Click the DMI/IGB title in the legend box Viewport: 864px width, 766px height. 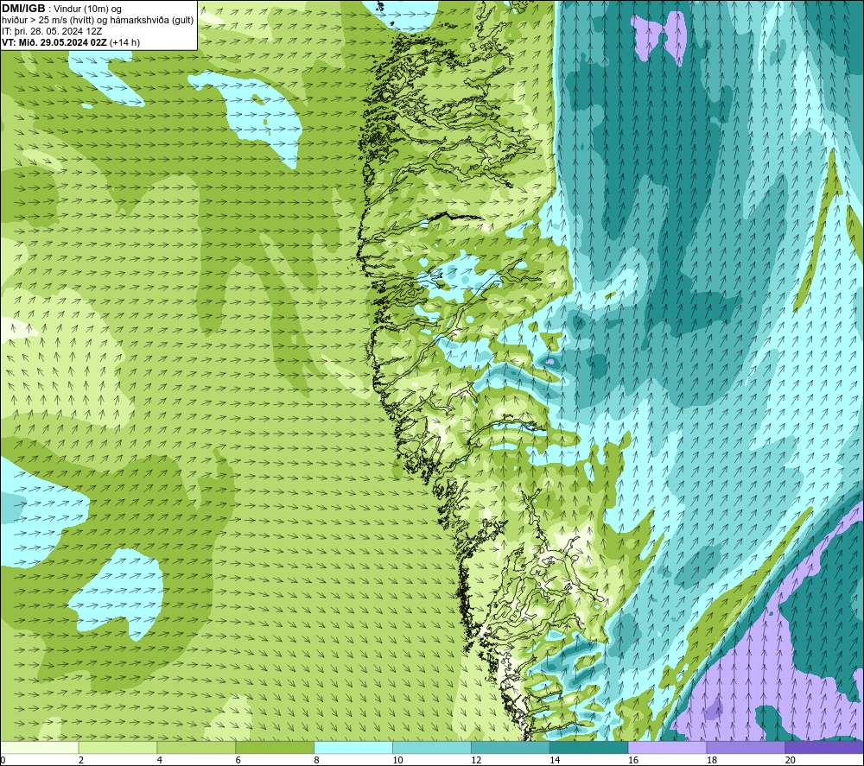pos(23,9)
